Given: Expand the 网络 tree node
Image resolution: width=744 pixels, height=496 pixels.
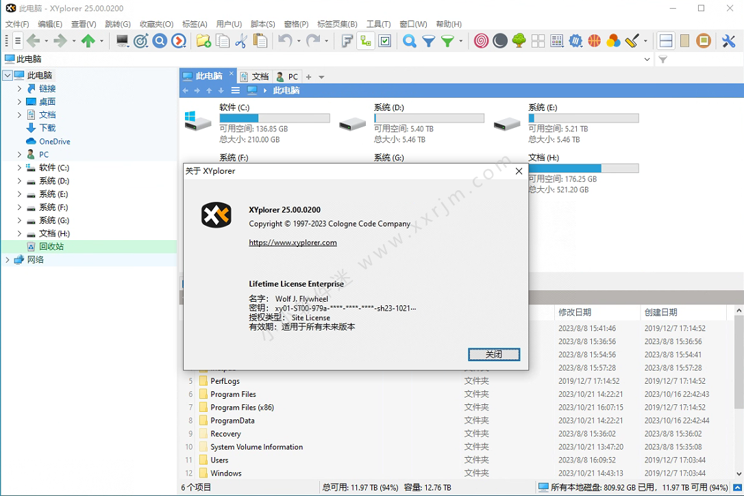Looking at the screenshot, I should point(7,259).
